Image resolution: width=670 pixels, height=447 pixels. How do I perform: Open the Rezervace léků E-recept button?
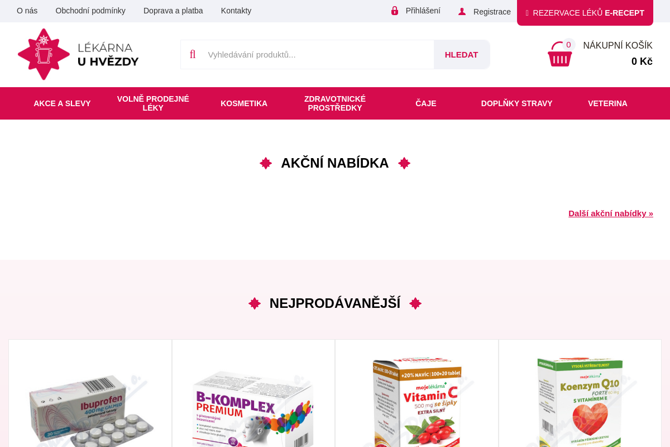585,13
